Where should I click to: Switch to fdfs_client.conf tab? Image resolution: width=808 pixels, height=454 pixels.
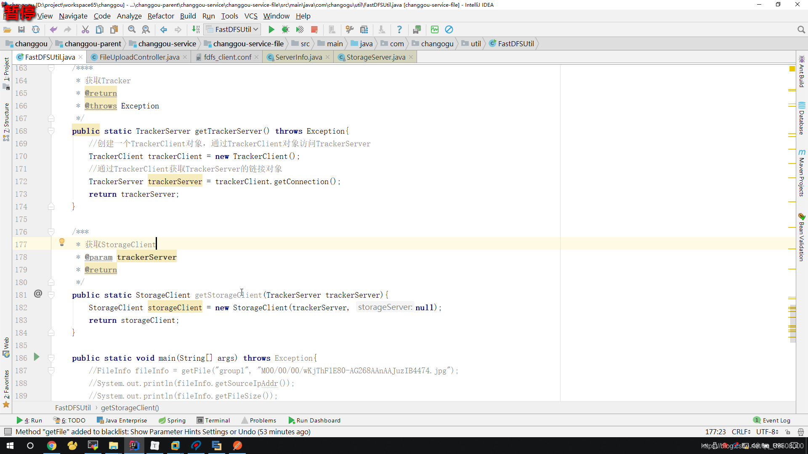coord(228,57)
